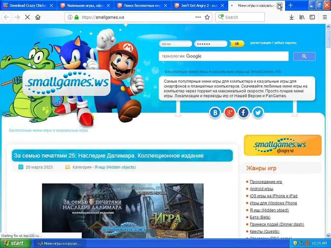Close the Download Crazy Chicken tab
The image size is (331, 248).
coord(51,5)
